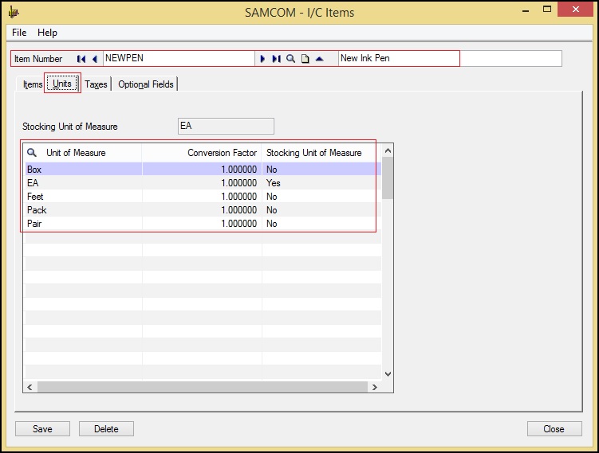Image resolution: width=599 pixels, height=453 pixels.
Task: Select the Pack unit row
Action: coord(203,210)
